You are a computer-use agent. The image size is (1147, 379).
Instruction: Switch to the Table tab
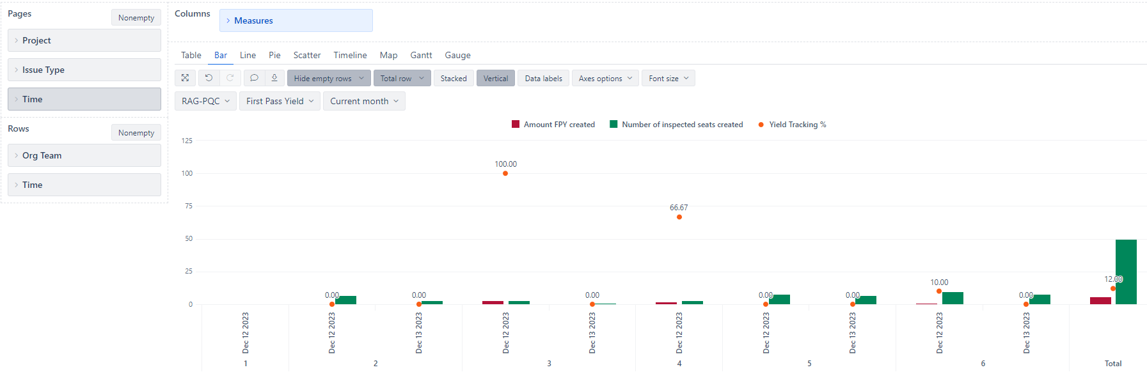191,55
